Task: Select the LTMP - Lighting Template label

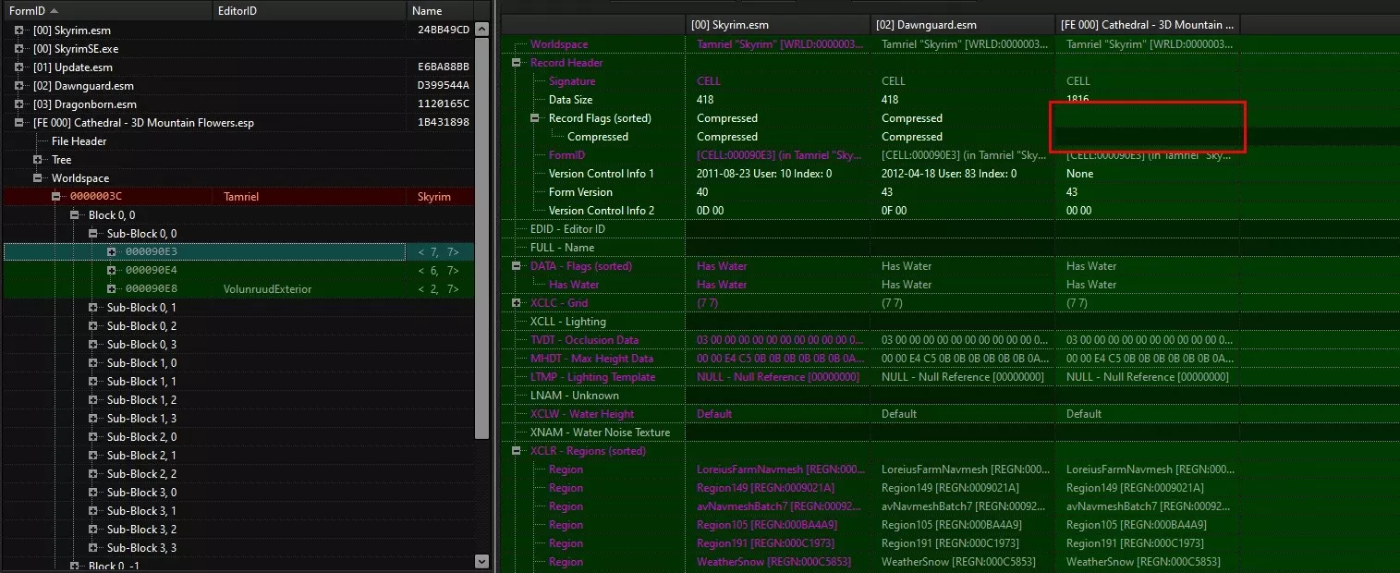Action: click(592, 377)
